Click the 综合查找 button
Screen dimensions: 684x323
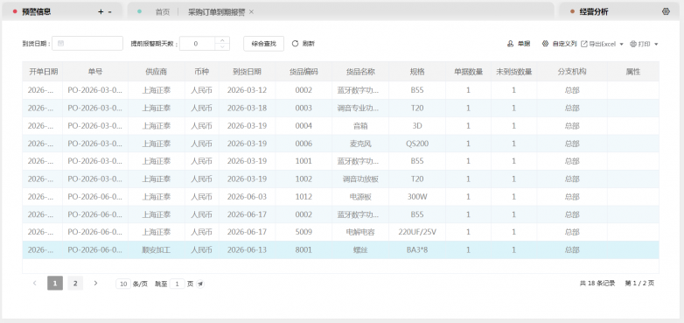(264, 43)
